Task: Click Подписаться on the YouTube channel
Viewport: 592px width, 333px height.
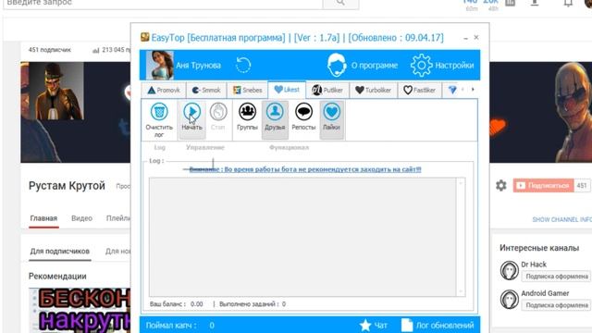Action: coord(543,185)
